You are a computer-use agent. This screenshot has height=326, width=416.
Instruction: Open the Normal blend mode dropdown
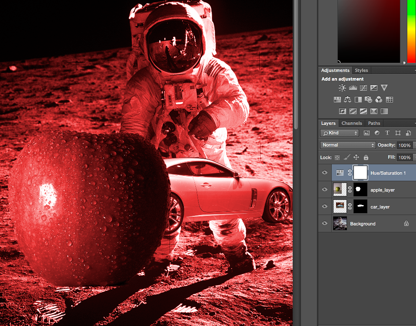pos(348,145)
